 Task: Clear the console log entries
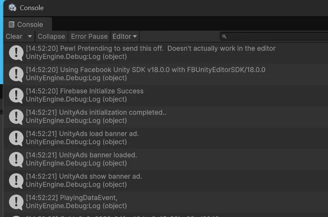pos(14,36)
